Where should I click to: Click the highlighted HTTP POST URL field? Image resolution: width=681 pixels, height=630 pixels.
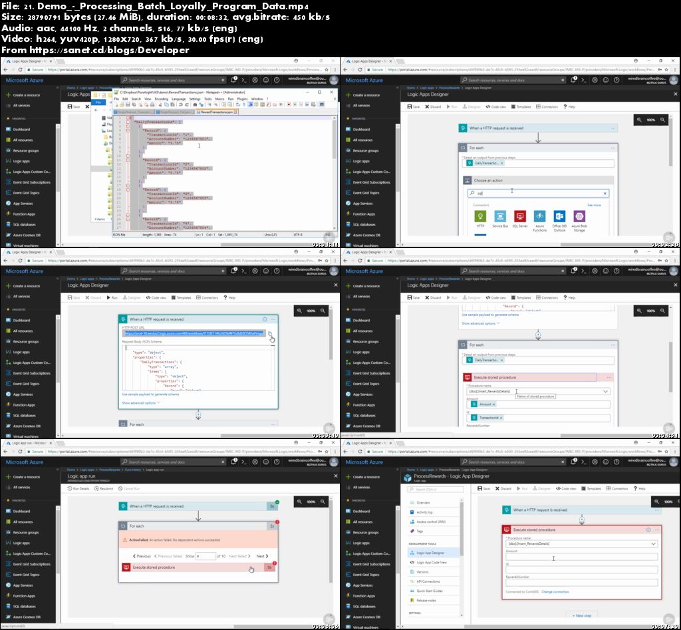click(194, 333)
